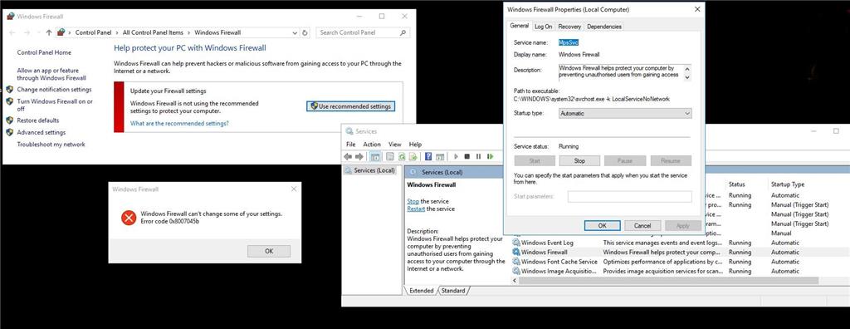Open What are the recommended settings link

pyautogui.click(x=179, y=123)
